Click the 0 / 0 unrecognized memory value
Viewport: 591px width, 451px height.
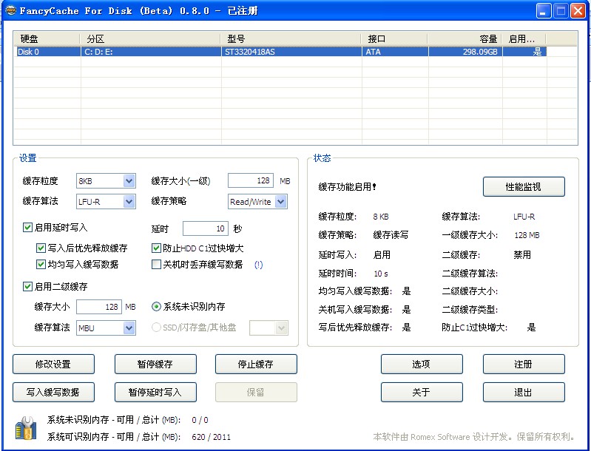(200, 420)
